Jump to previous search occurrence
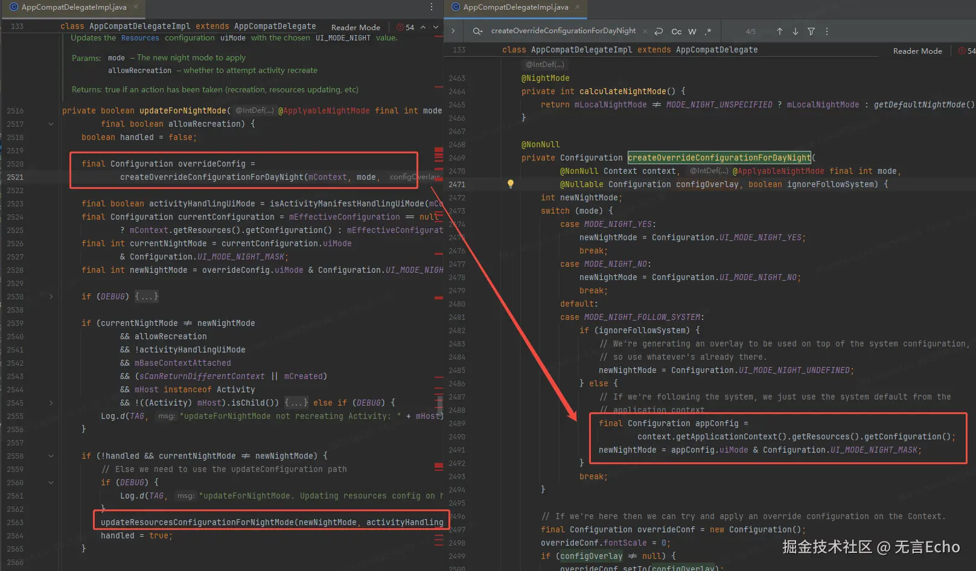Image resolution: width=976 pixels, height=571 pixels. point(779,31)
